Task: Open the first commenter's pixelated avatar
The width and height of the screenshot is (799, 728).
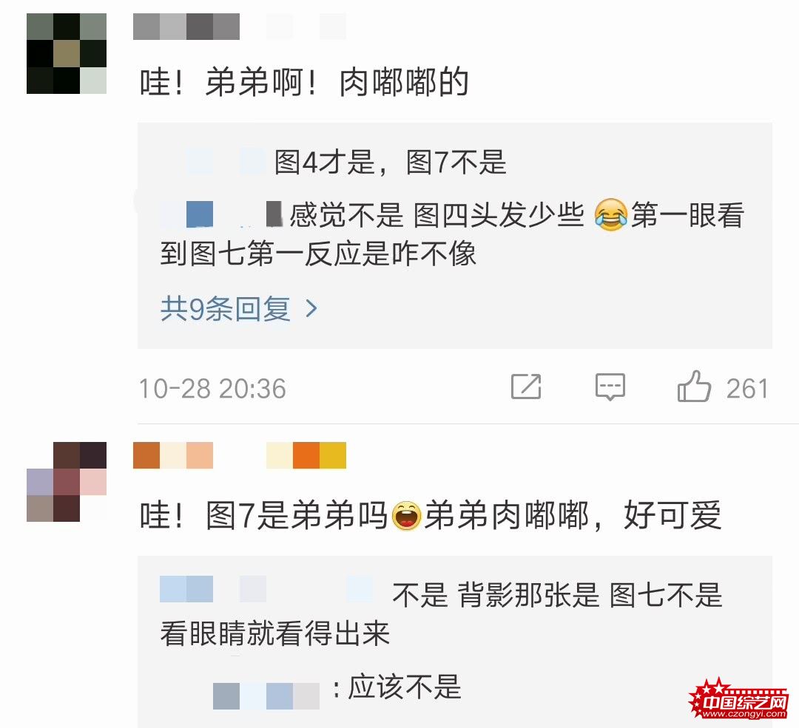Action: coord(67,53)
